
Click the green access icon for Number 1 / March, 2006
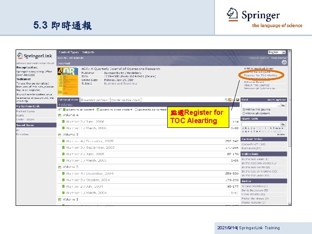[63, 128]
